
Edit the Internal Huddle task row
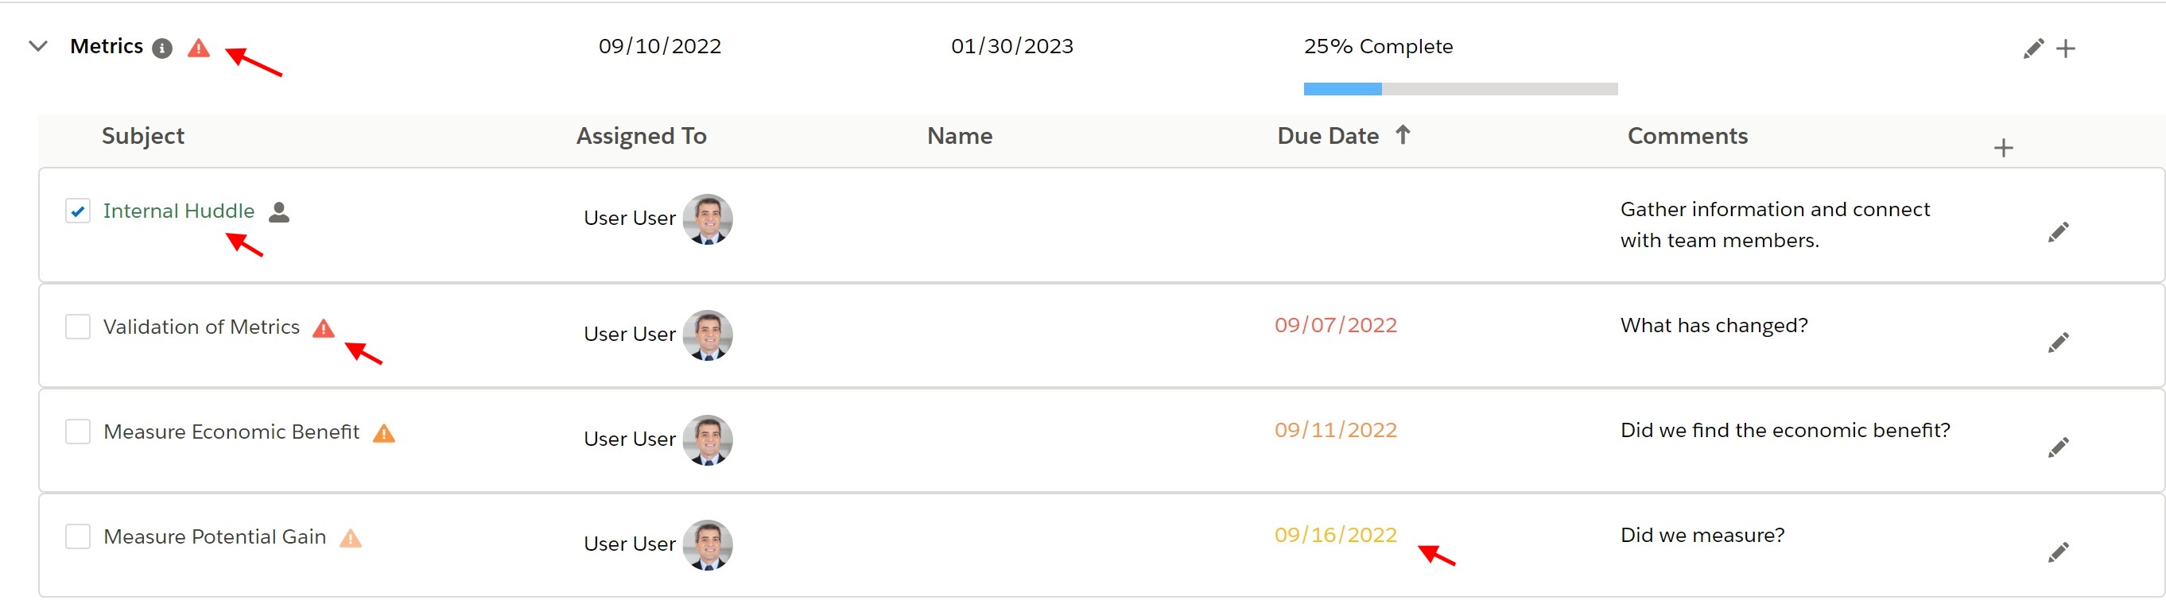coord(2058,233)
